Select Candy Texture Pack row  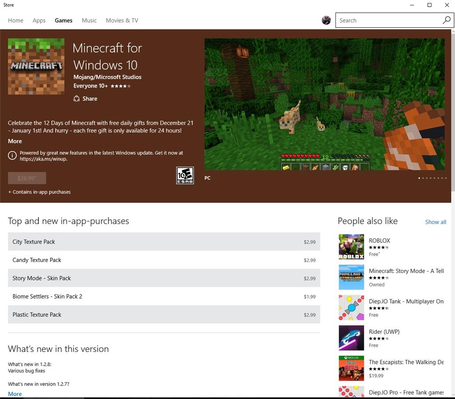click(x=164, y=260)
